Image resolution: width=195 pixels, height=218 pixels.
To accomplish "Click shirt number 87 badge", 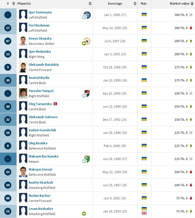I will click(x=8, y=41).
